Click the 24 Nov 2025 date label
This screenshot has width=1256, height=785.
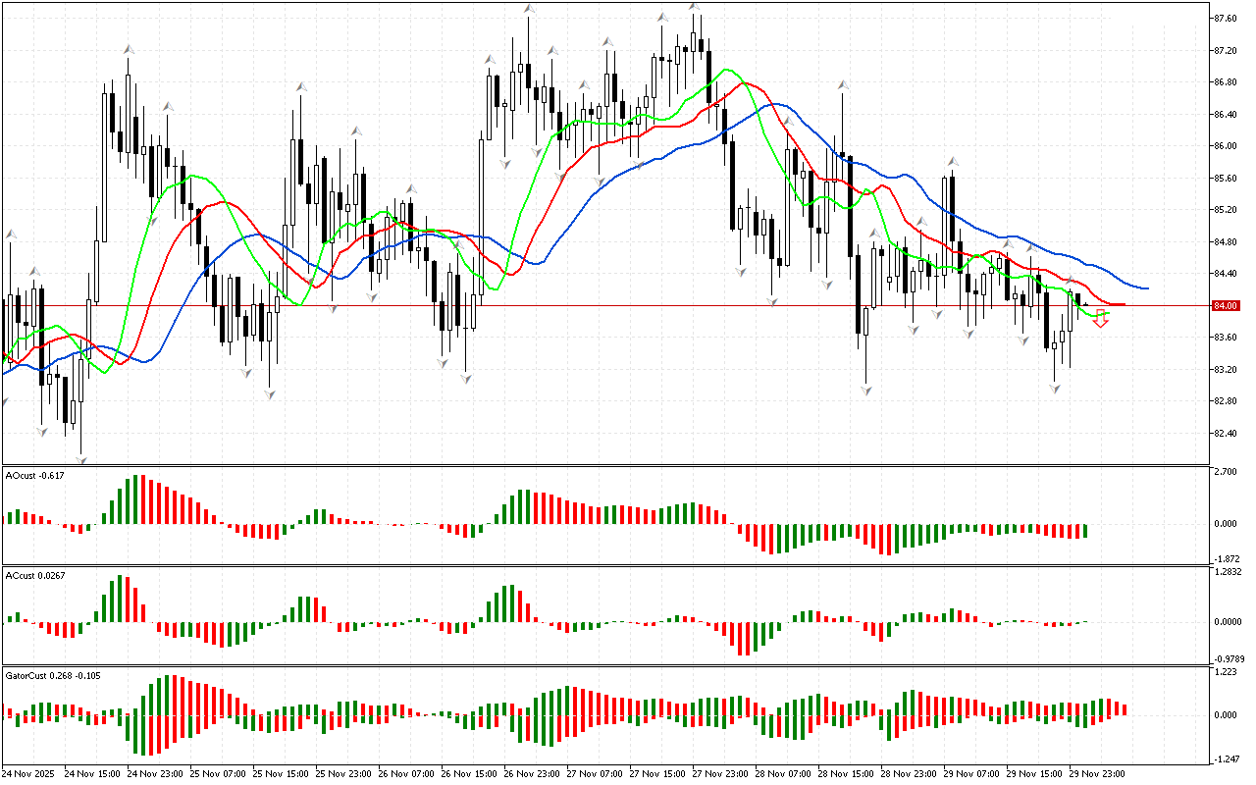28,773
